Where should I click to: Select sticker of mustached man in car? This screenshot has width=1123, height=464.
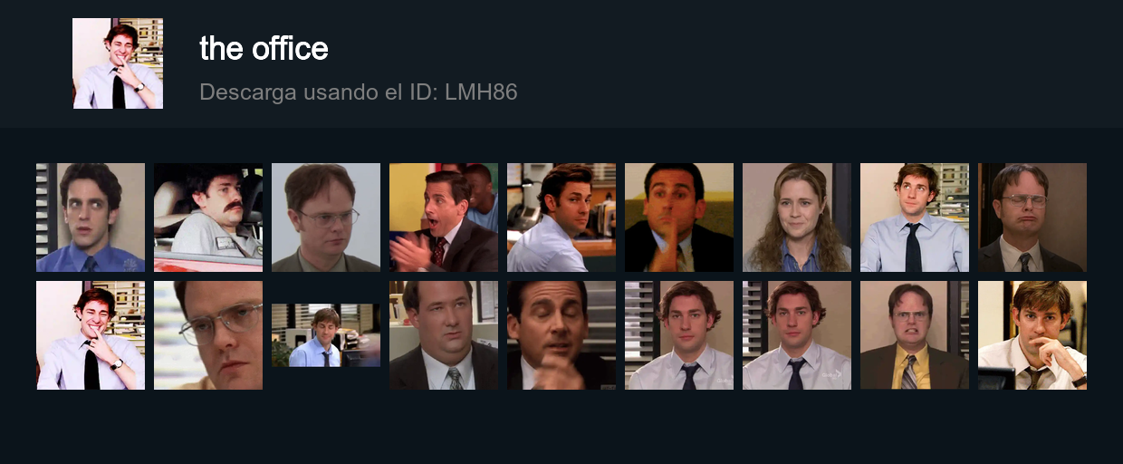(x=208, y=217)
